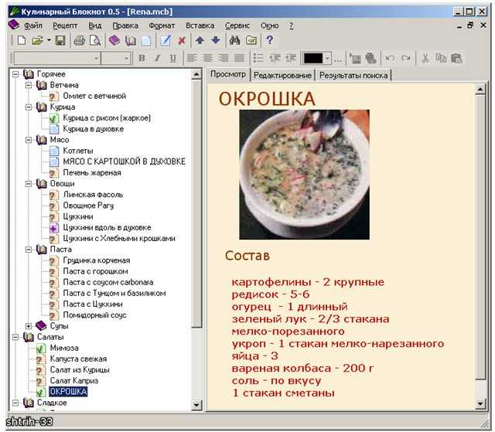The image size is (495, 432).
Task: Click recipe view scrollbar up arrow
Action: tap(480, 90)
